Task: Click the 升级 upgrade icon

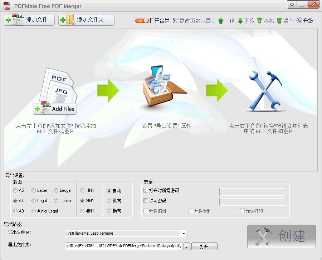Action: click(x=299, y=20)
